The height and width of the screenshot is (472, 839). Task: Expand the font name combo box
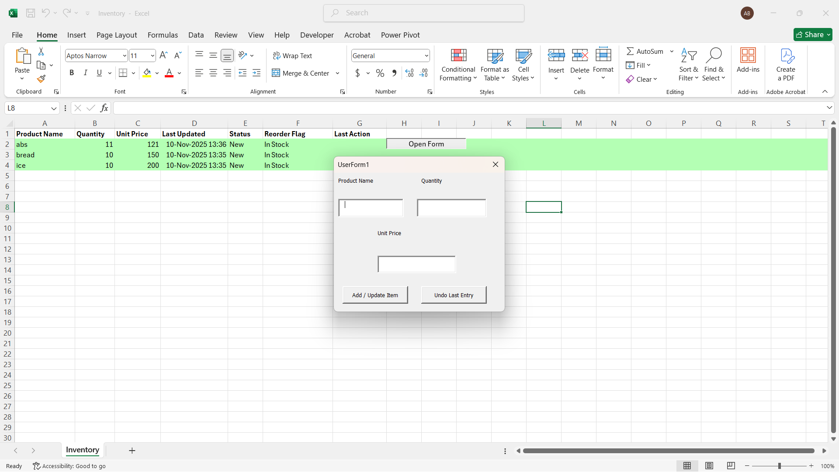[124, 56]
